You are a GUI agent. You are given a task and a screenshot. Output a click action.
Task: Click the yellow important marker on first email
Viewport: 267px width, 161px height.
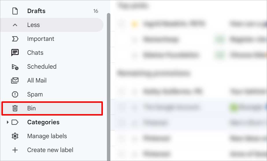[135, 24]
